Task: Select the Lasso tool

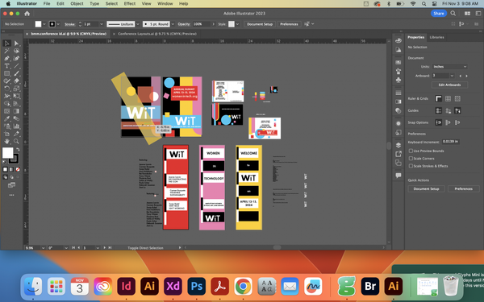Action: click(x=16, y=51)
